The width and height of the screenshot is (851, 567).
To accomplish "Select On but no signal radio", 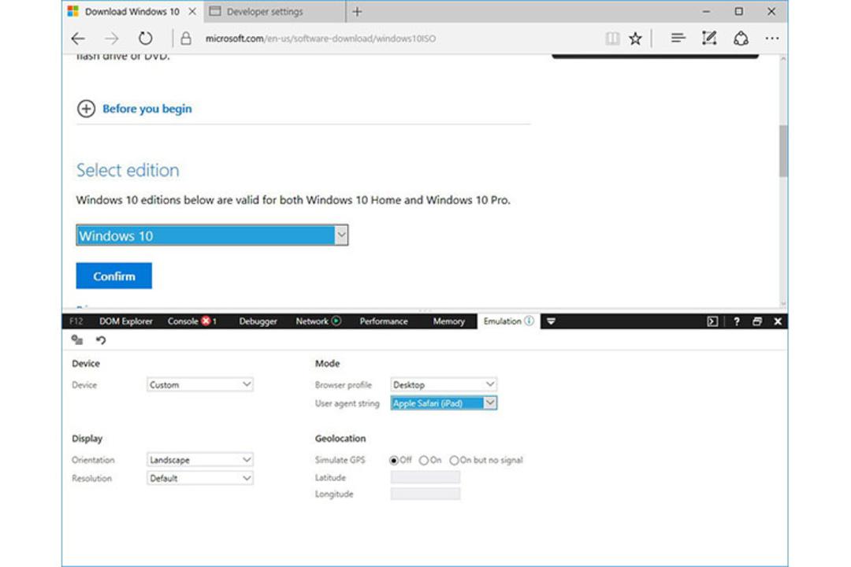I will 454,460.
